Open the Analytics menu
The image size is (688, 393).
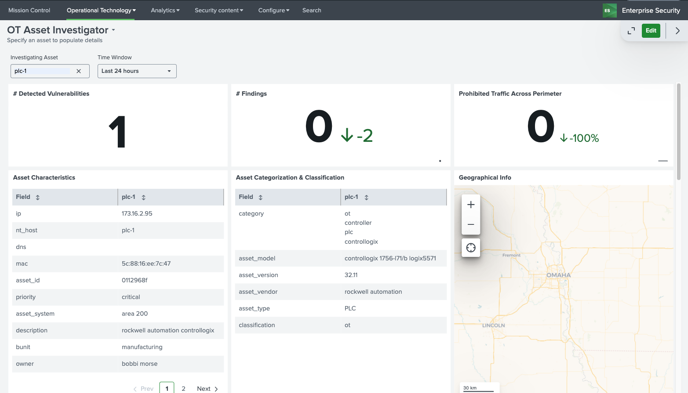pyautogui.click(x=165, y=10)
